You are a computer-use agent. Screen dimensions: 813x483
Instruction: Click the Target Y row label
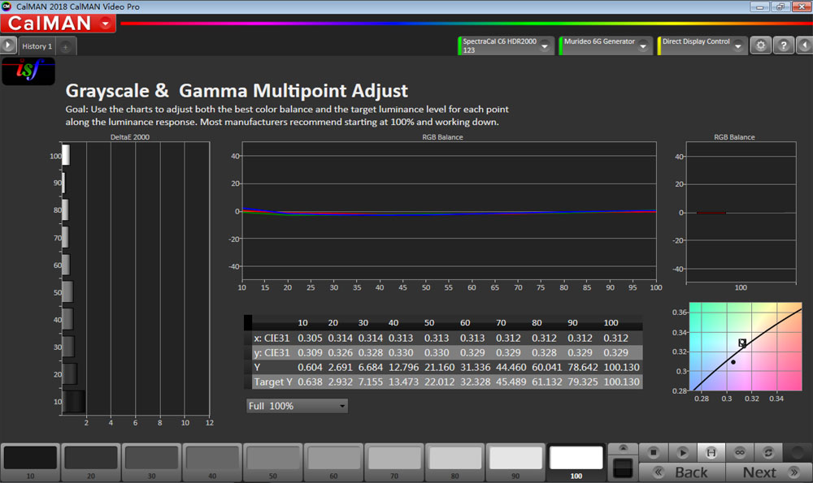(273, 382)
